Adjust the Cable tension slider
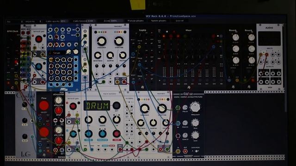The image size is (296, 166). coord(83,21)
